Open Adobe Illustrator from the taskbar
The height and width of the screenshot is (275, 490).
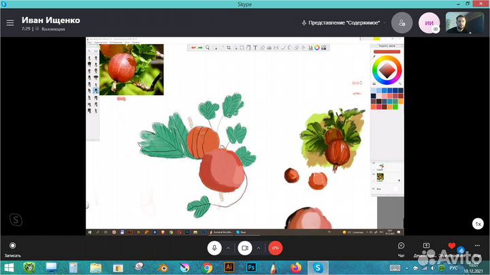(x=229, y=268)
